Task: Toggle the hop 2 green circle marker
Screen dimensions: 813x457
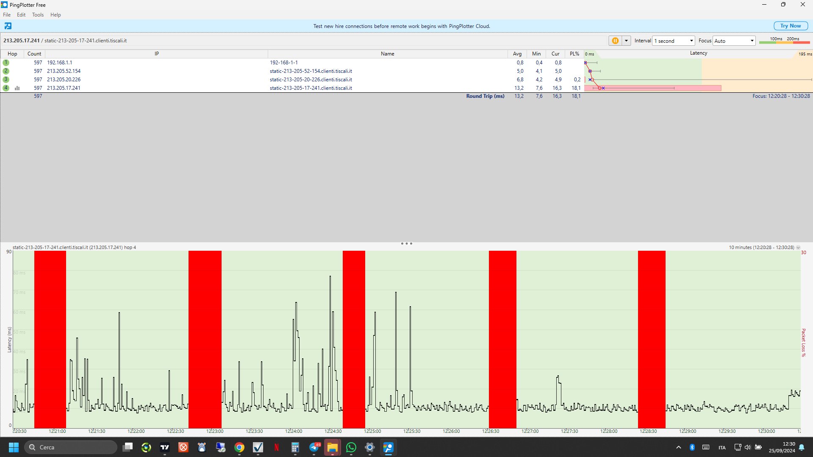Action: [6, 71]
